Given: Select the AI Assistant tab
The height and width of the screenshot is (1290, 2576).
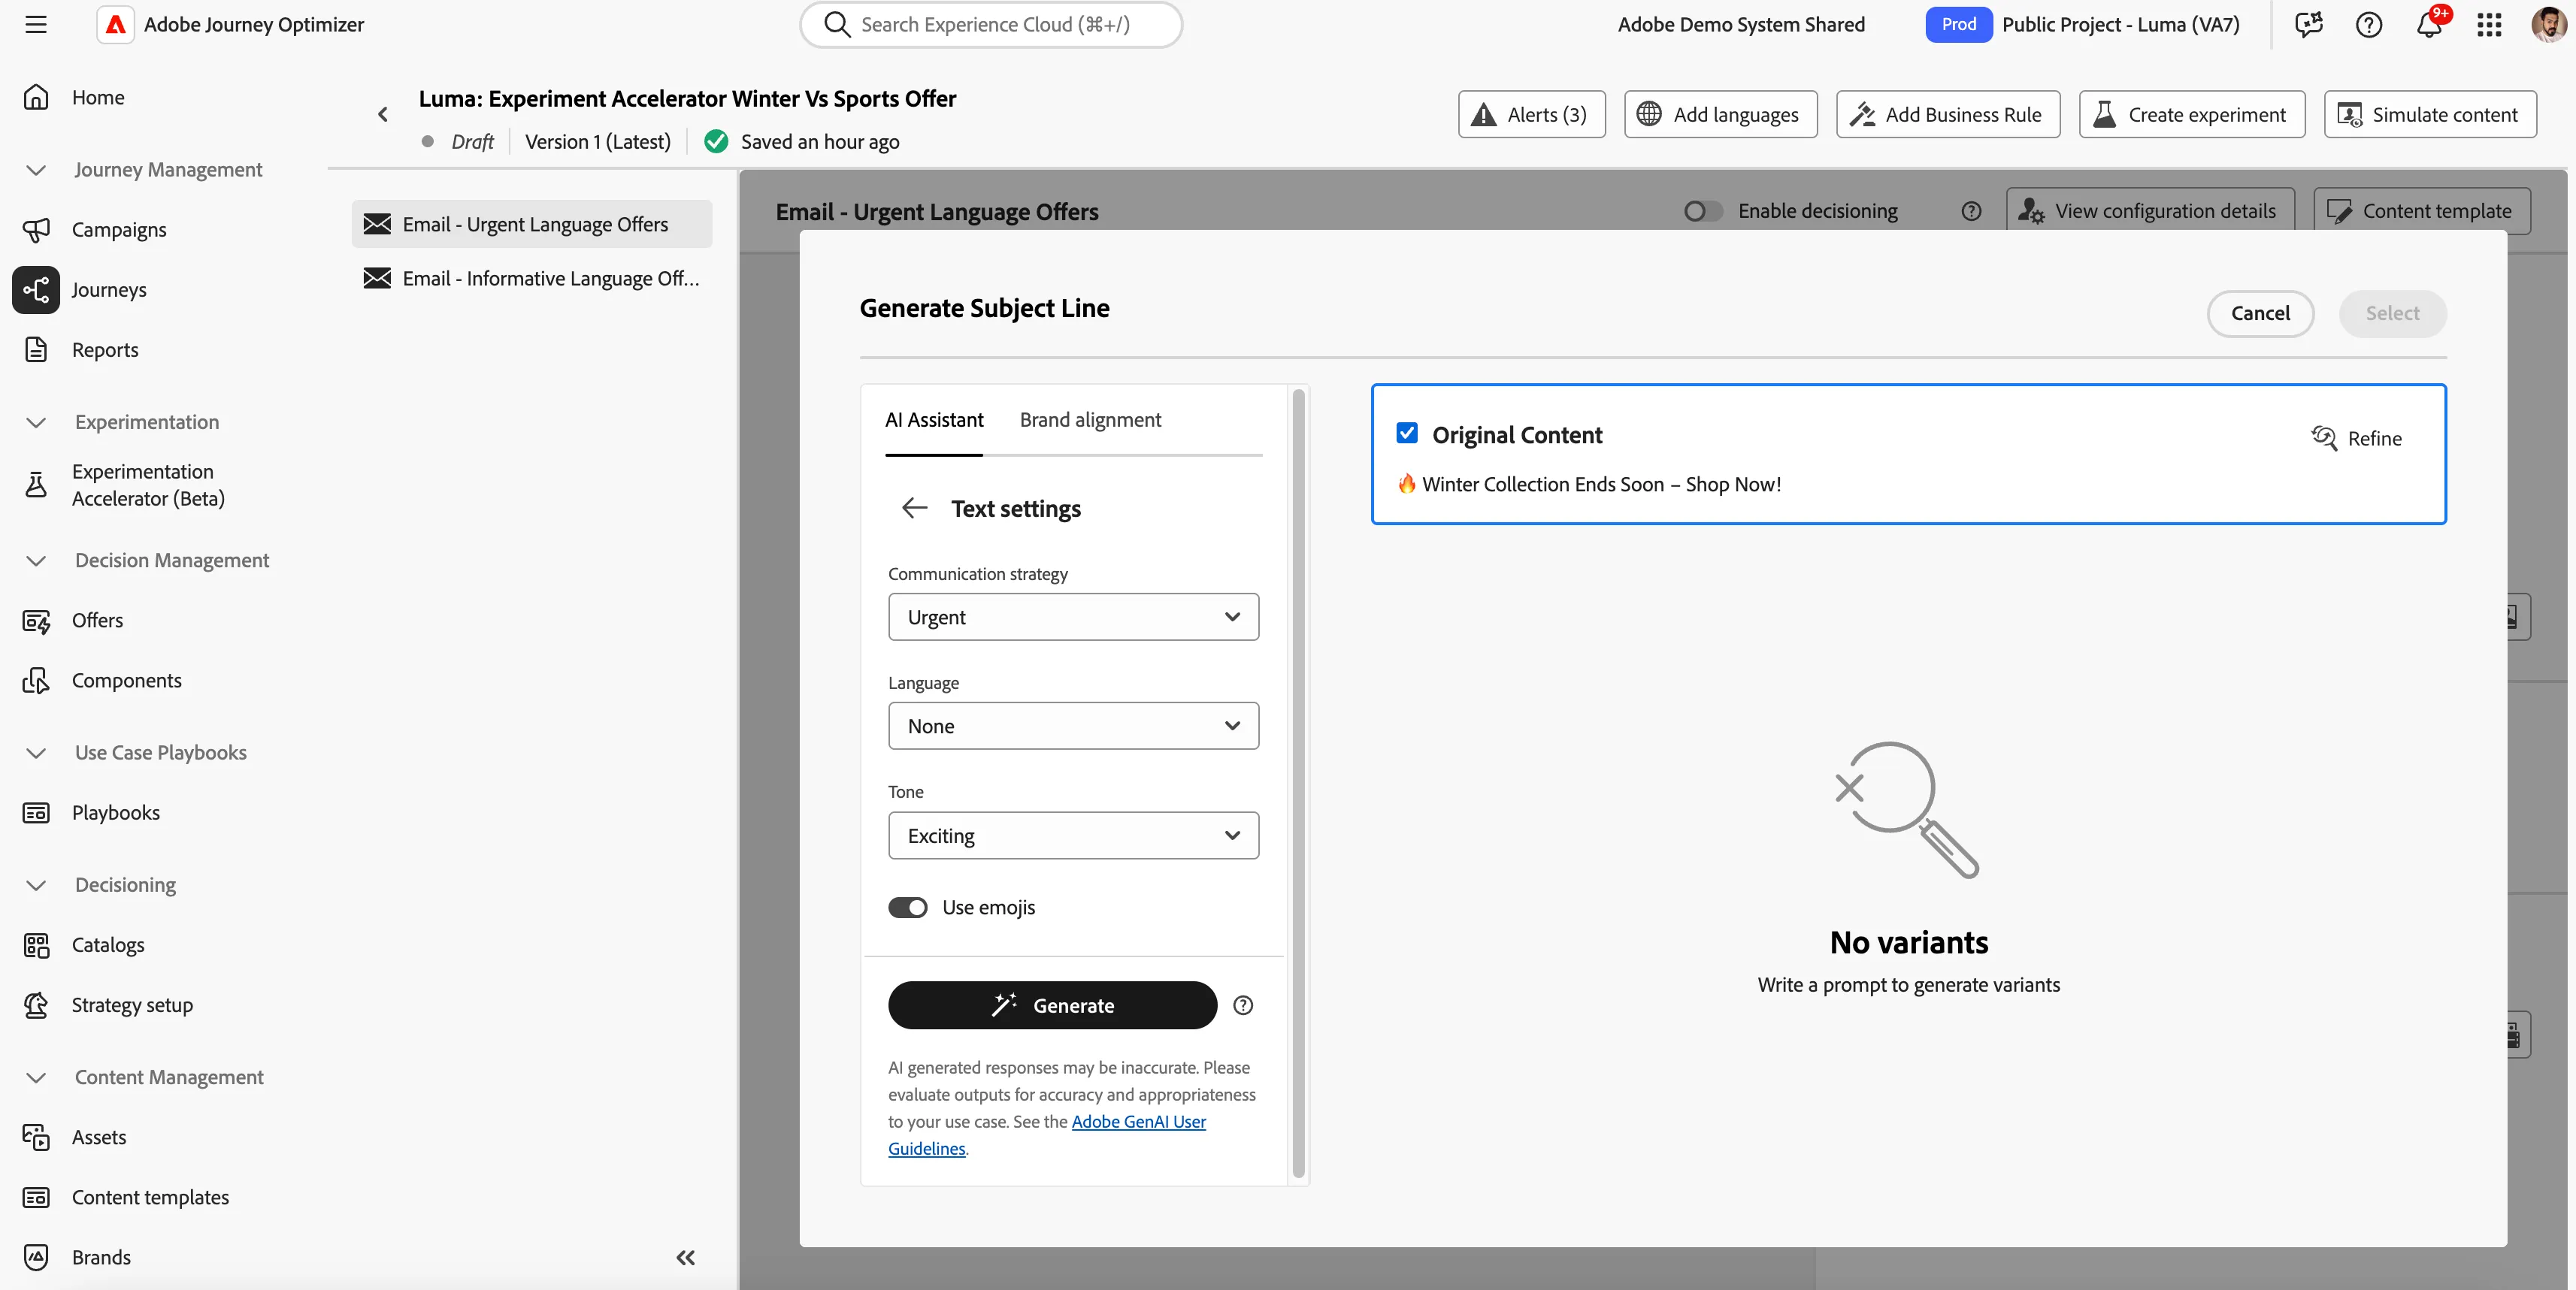Looking at the screenshot, I should point(934,420).
